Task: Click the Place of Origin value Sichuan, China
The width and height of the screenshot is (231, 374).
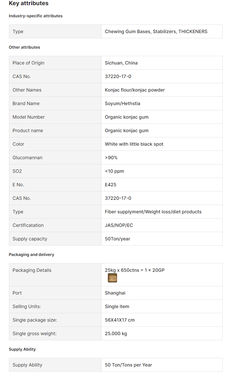Action: click(x=121, y=63)
